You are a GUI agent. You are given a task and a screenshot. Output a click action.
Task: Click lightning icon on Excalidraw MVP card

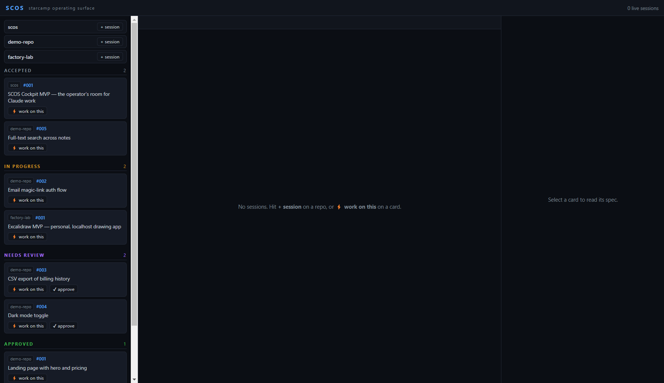point(14,237)
